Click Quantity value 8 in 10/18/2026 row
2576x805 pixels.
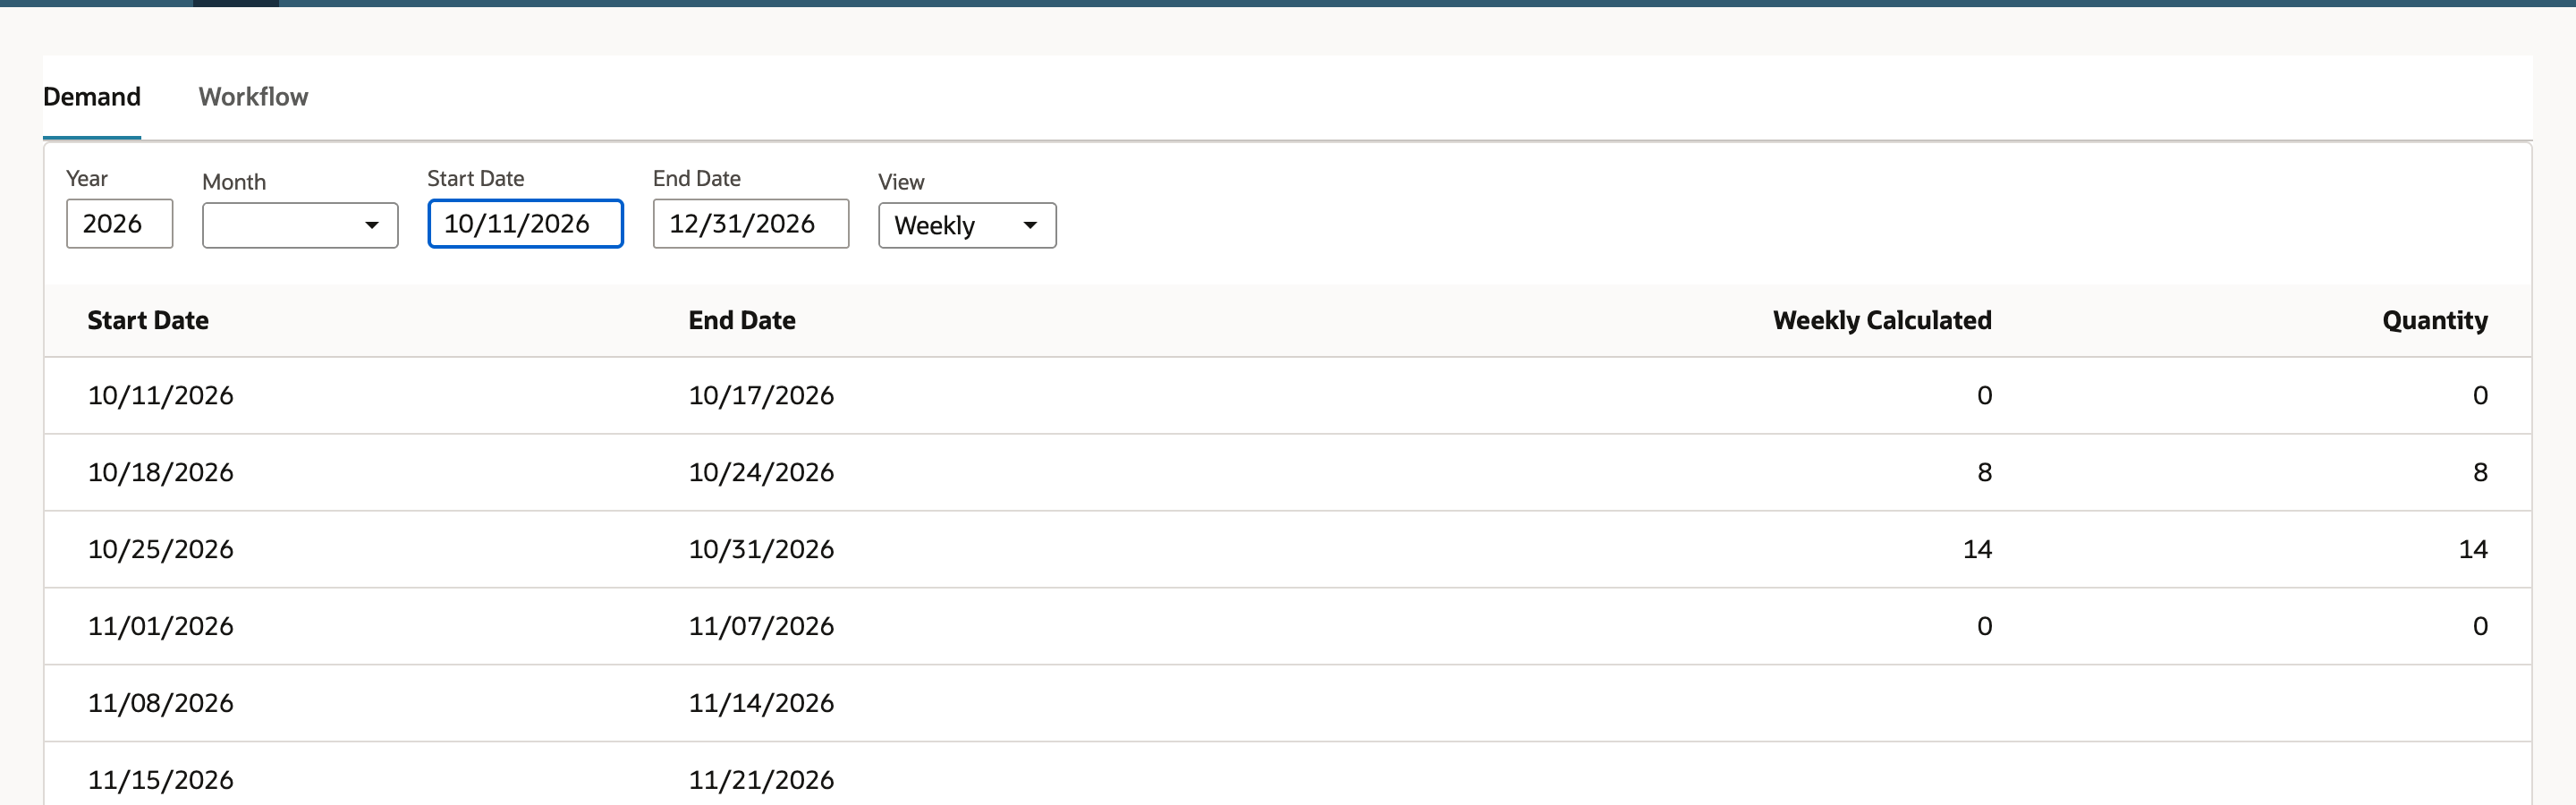(x=2480, y=473)
